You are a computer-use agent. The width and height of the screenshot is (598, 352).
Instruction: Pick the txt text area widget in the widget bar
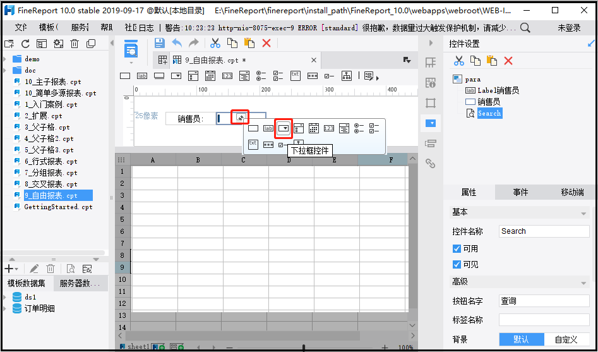pyautogui.click(x=295, y=75)
